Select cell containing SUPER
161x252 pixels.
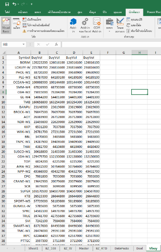tap(18, 191)
